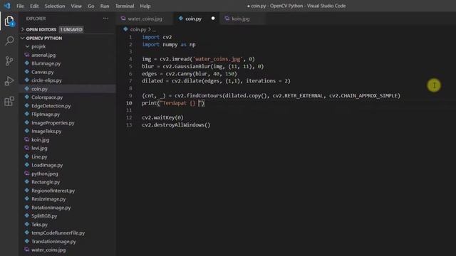Screen dimensions: 456x256
Task: Click the 'water_coins.jpg' string in line 4
Action: pyautogui.click(x=217, y=59)
